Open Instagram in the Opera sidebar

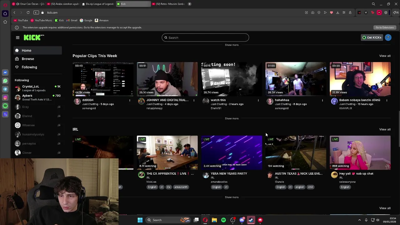click(5, 98)
